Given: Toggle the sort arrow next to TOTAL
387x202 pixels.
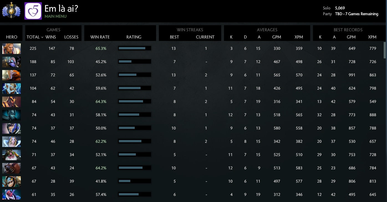Looking at the screenshot, I should [42, 37].
